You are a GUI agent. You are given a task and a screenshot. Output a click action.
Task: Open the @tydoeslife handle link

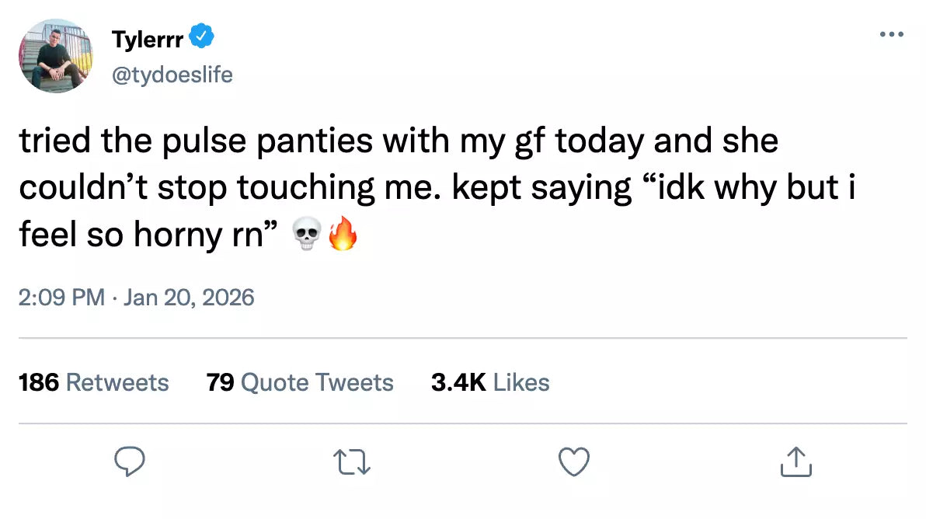[172, 75]
